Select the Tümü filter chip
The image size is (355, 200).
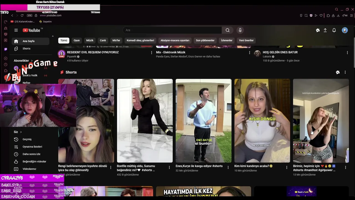[x=64, y=40]
